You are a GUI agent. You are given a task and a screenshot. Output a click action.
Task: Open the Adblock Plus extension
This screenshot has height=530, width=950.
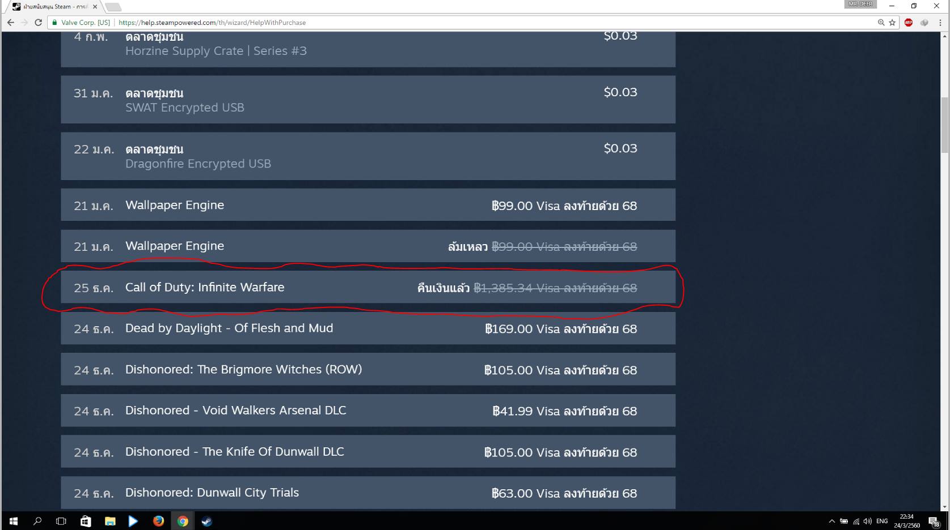pyautogui.click(x=909, y=23)
